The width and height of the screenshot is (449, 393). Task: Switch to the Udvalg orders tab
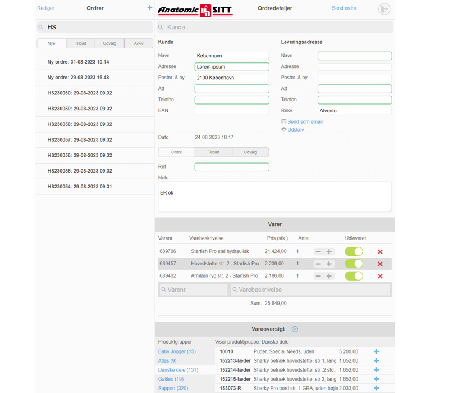click(109, 43)
